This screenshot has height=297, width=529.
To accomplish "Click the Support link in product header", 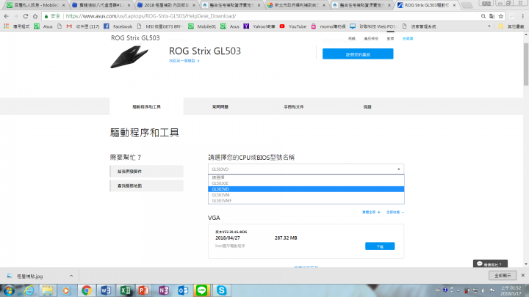I will 390,38.
